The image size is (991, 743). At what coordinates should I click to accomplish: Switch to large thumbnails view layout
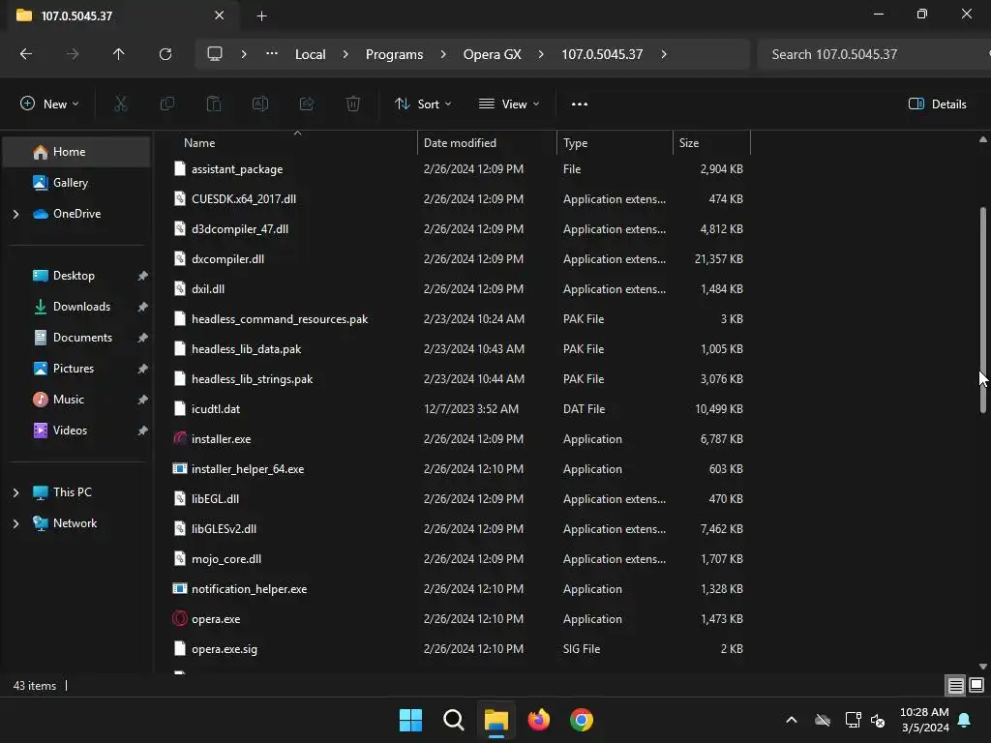pyautogui.click(x=976, y=685)
